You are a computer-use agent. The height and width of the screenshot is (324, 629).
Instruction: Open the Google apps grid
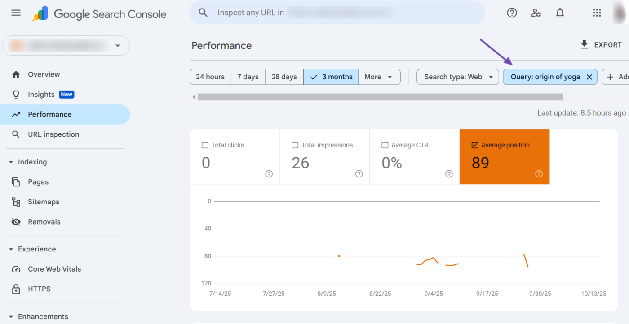click(x=597, y=13)
